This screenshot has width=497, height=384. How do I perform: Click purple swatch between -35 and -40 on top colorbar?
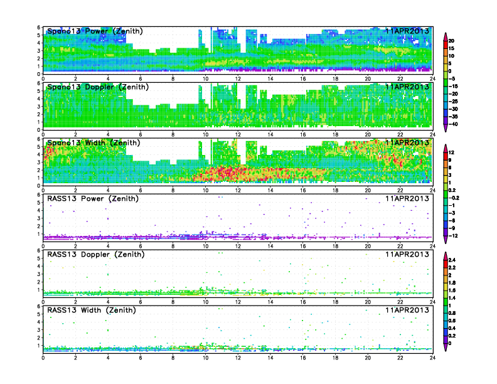coord(446,120)
